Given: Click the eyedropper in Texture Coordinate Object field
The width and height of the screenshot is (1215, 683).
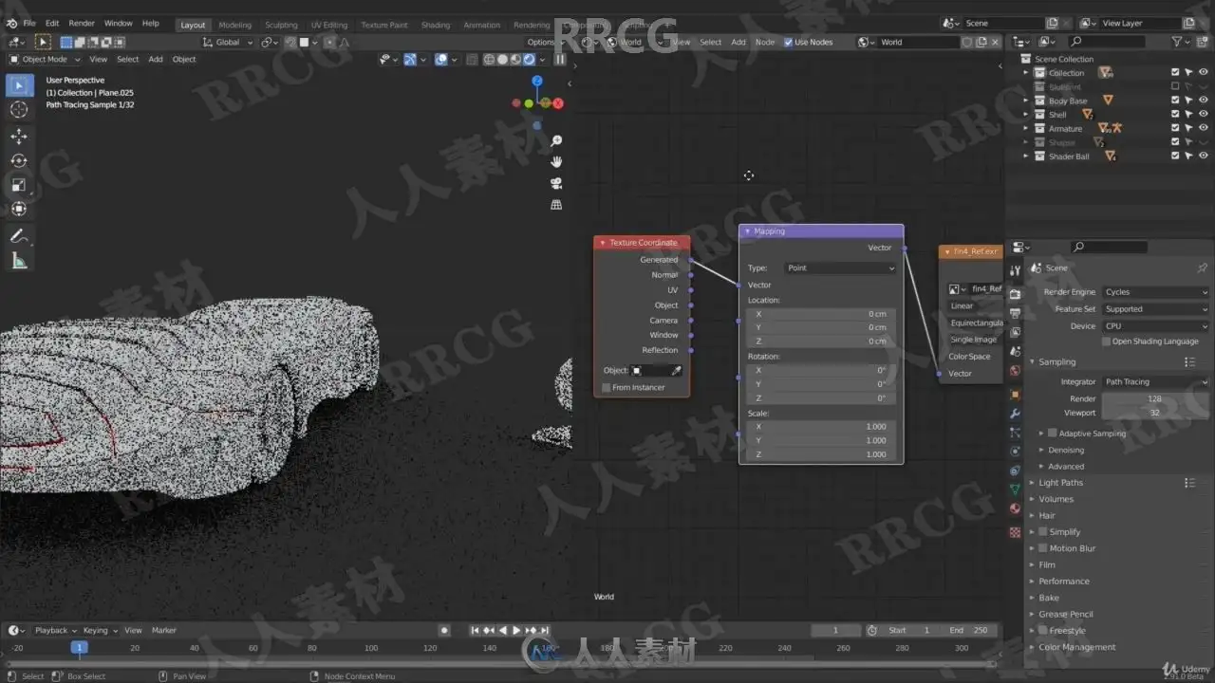Looking at the screenshot, I should [677, 370].
